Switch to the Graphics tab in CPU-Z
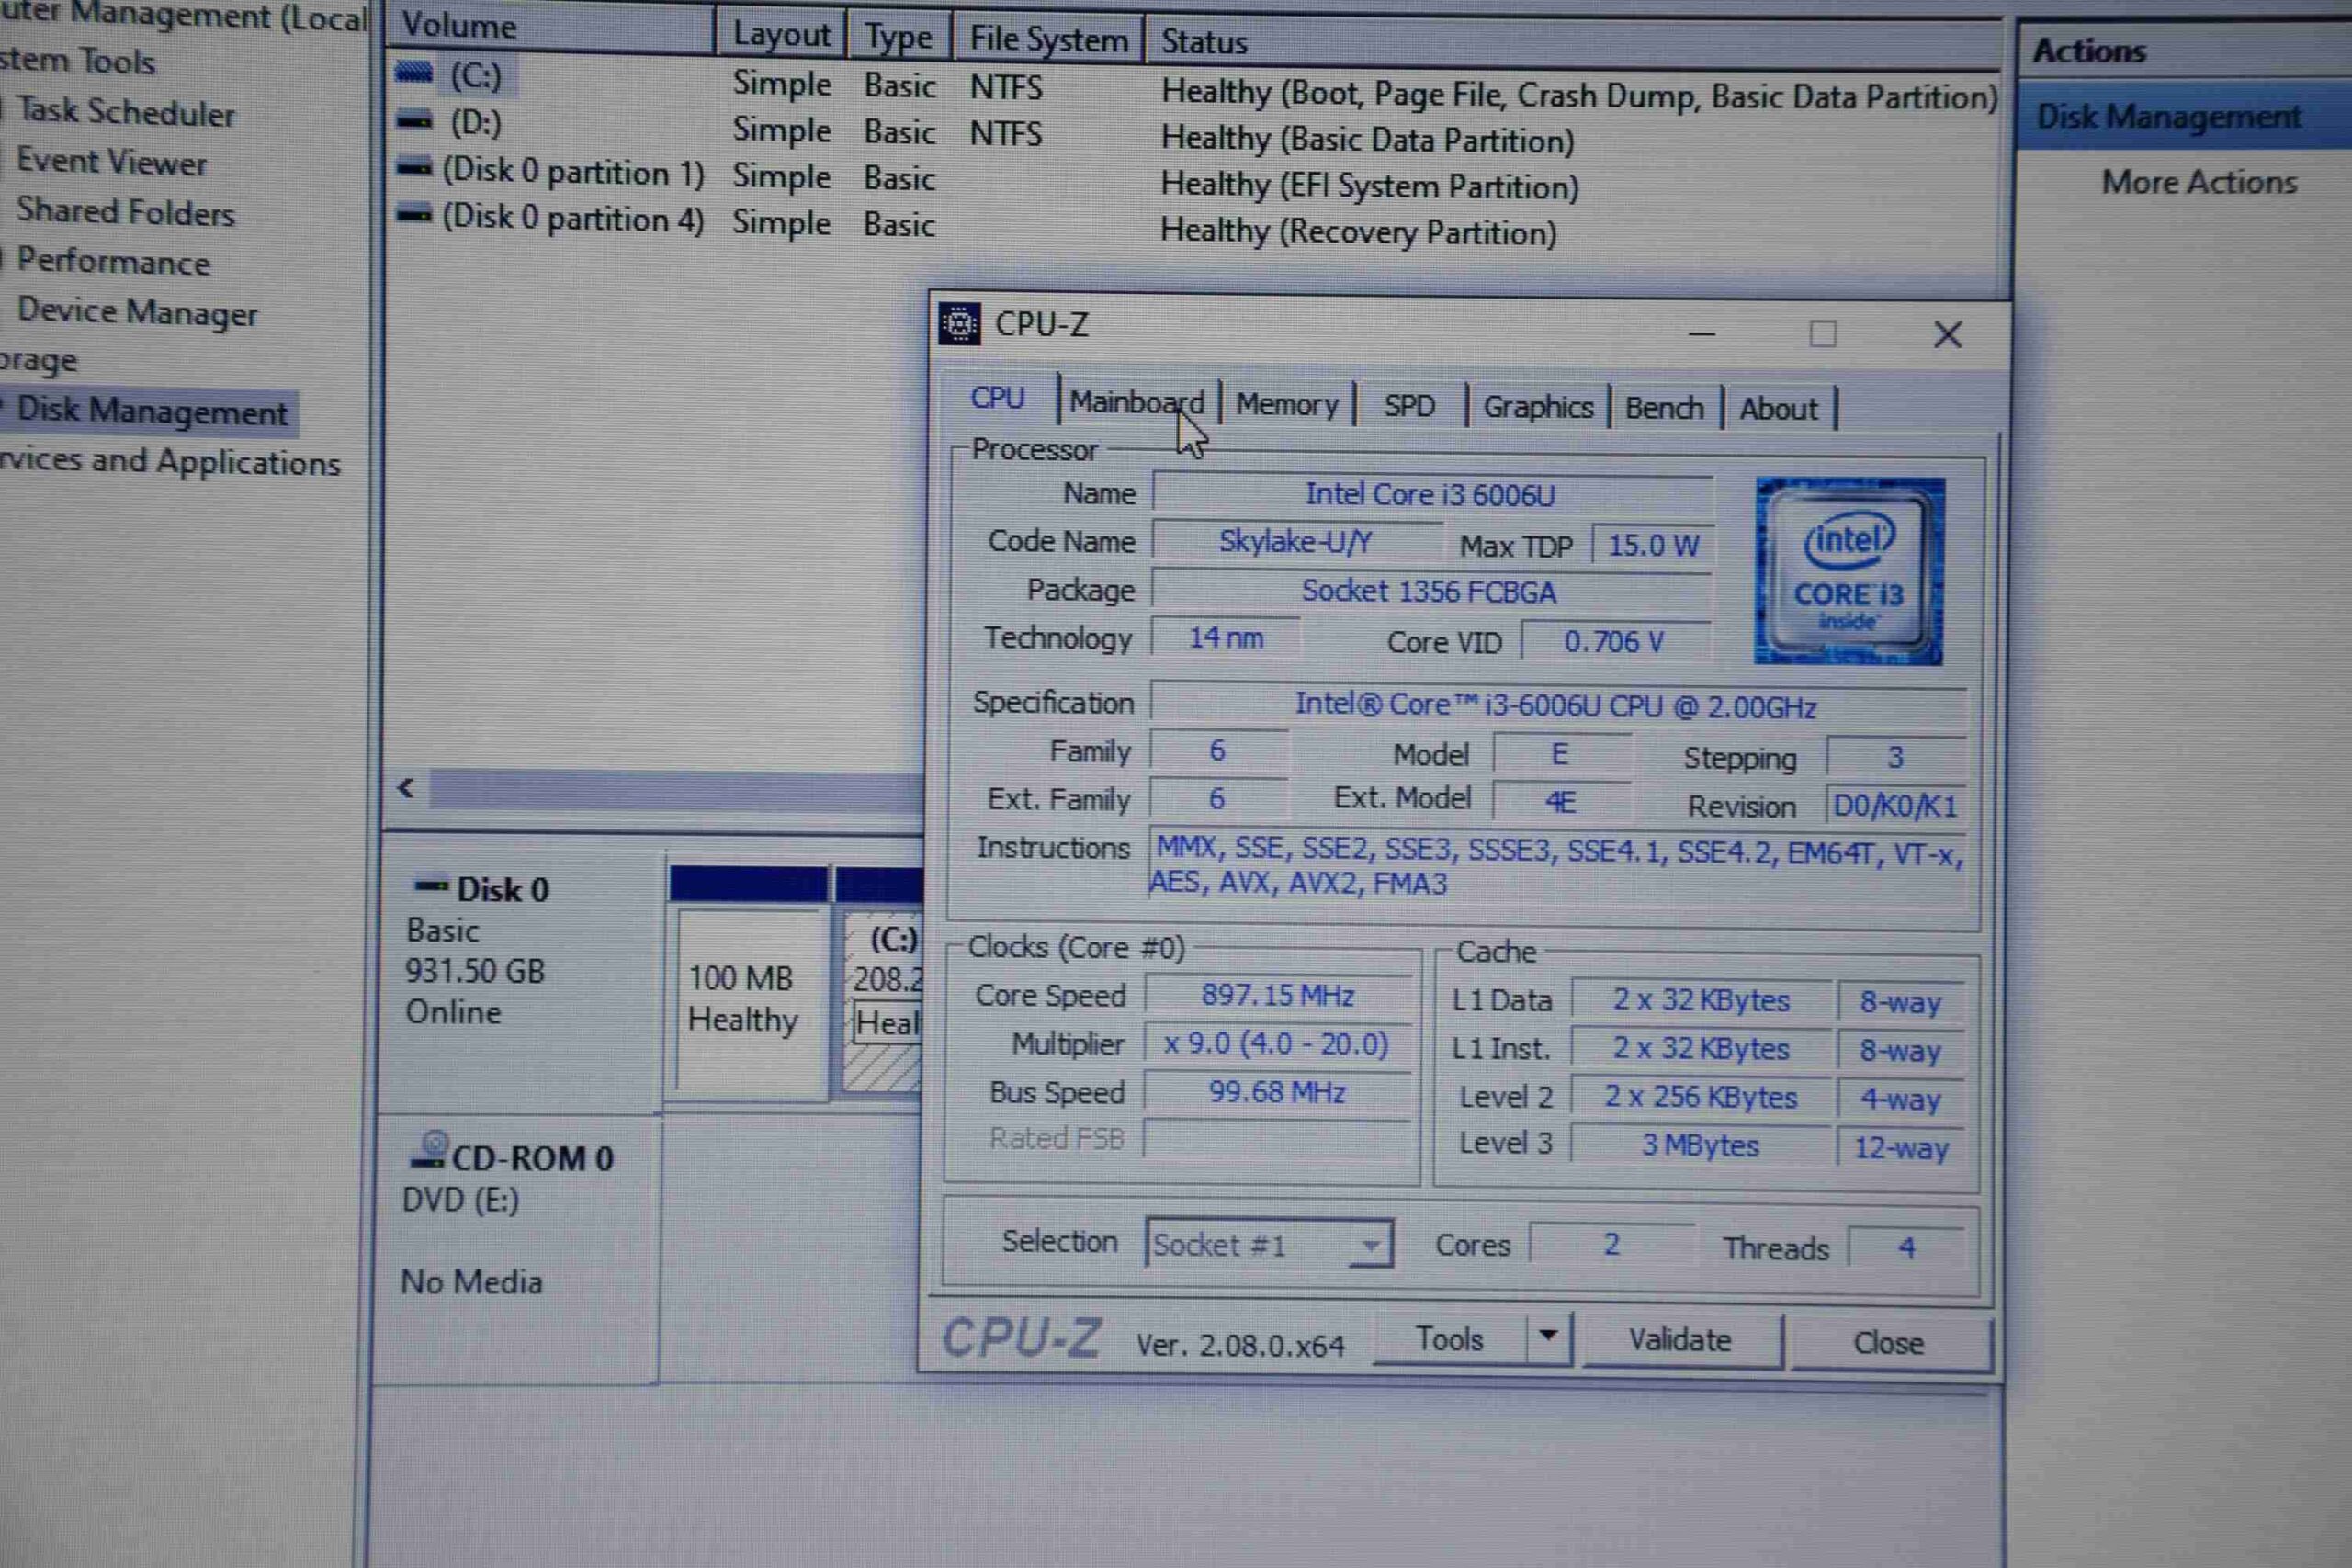 1538,407
